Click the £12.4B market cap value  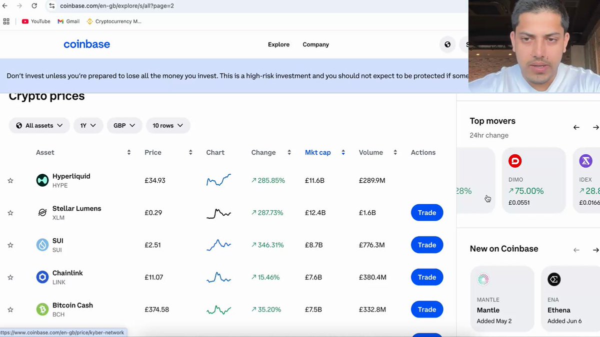pos(315,213)
